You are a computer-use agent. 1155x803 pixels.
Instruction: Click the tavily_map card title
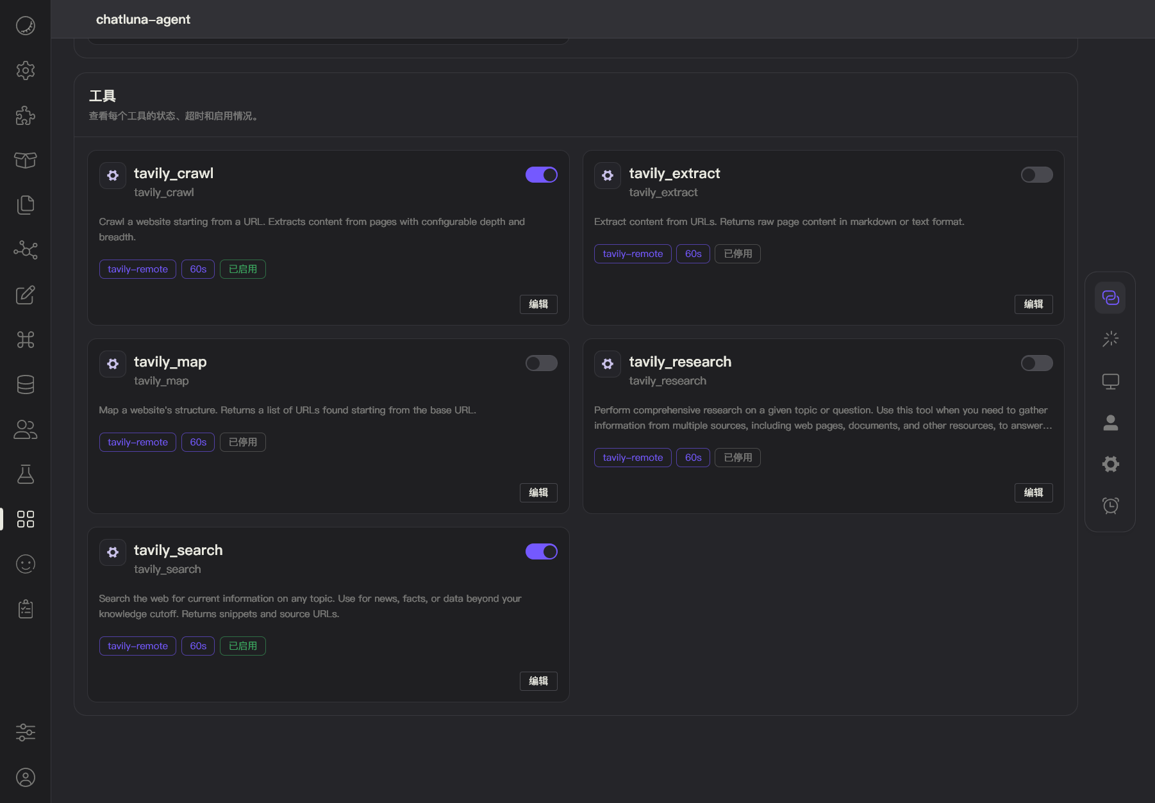tap(170, 361)
